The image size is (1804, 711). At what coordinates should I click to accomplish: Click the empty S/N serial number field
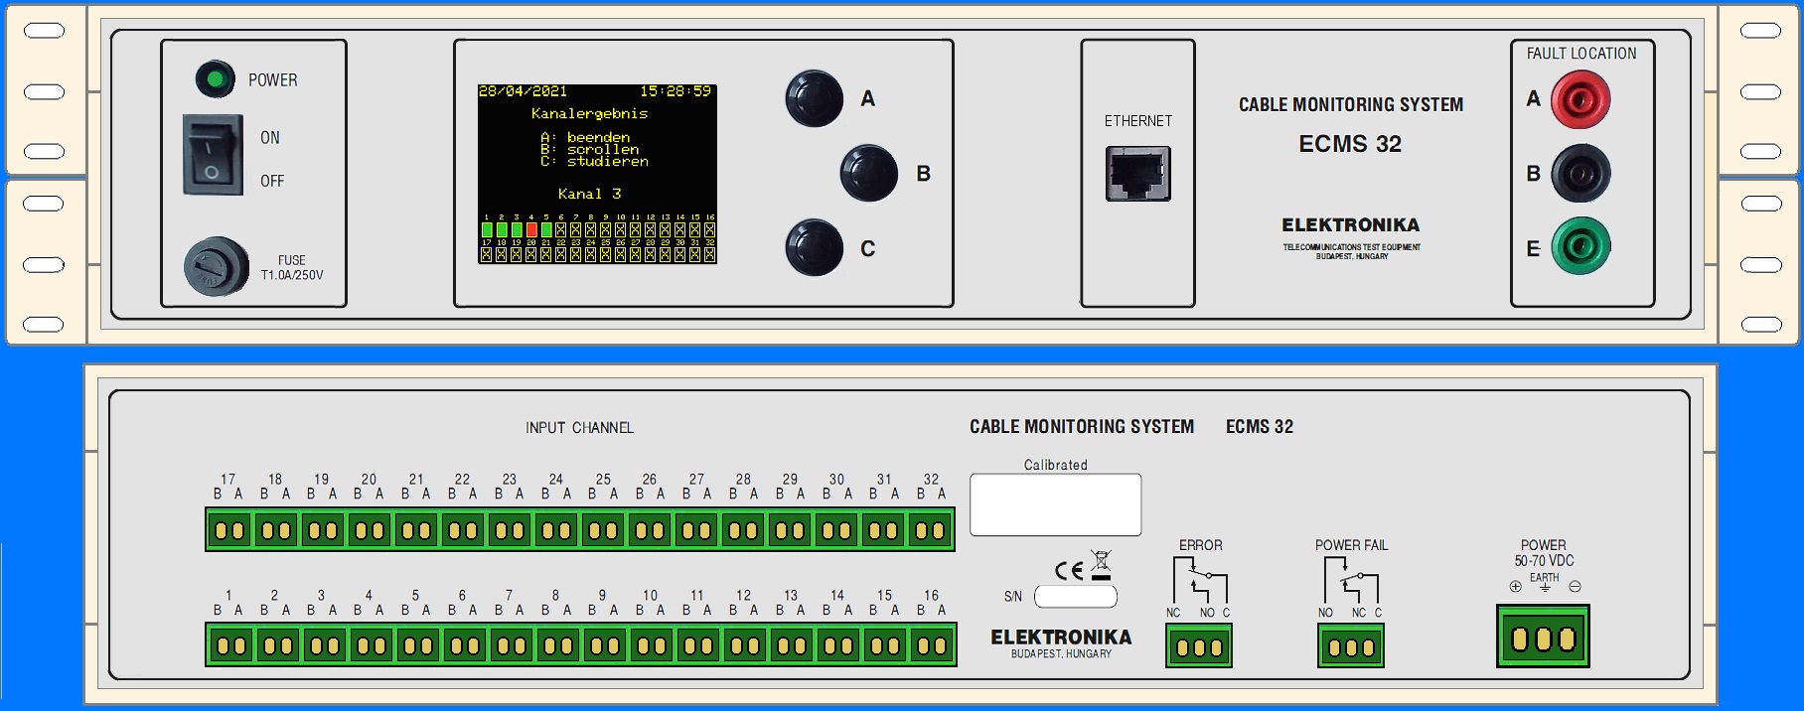point(1076,597)
